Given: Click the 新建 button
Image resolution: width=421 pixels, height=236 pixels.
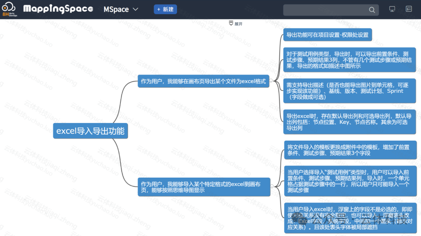Looking at the screenshot, I should point(165,9).
